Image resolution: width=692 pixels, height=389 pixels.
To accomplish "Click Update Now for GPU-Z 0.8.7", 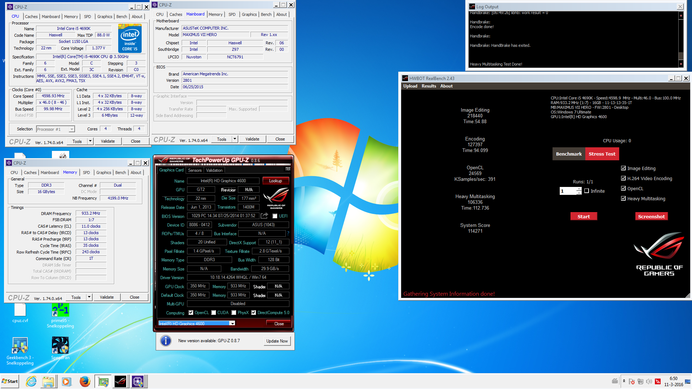I will point(277,341).
